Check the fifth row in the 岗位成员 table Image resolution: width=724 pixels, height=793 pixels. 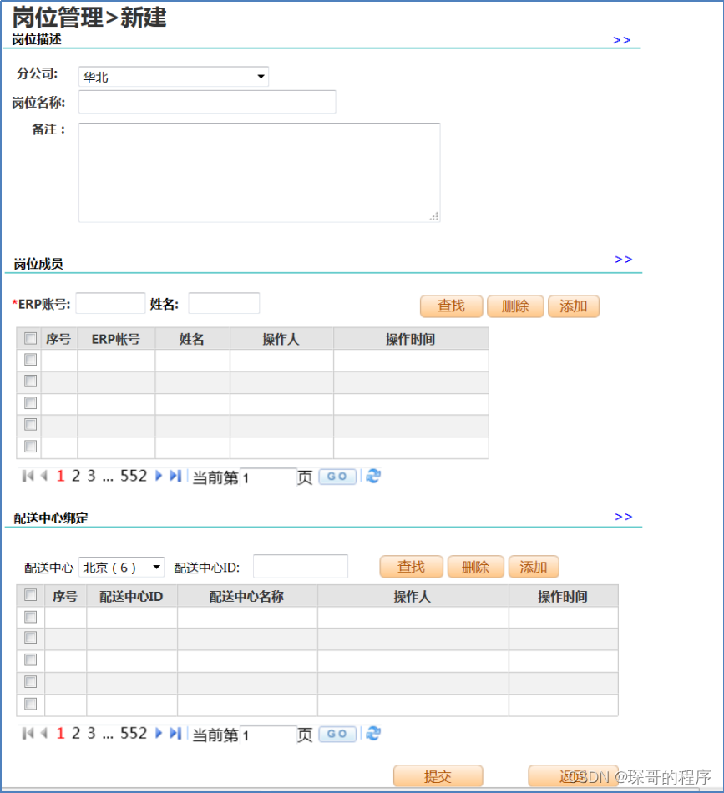tap(30, 447)
